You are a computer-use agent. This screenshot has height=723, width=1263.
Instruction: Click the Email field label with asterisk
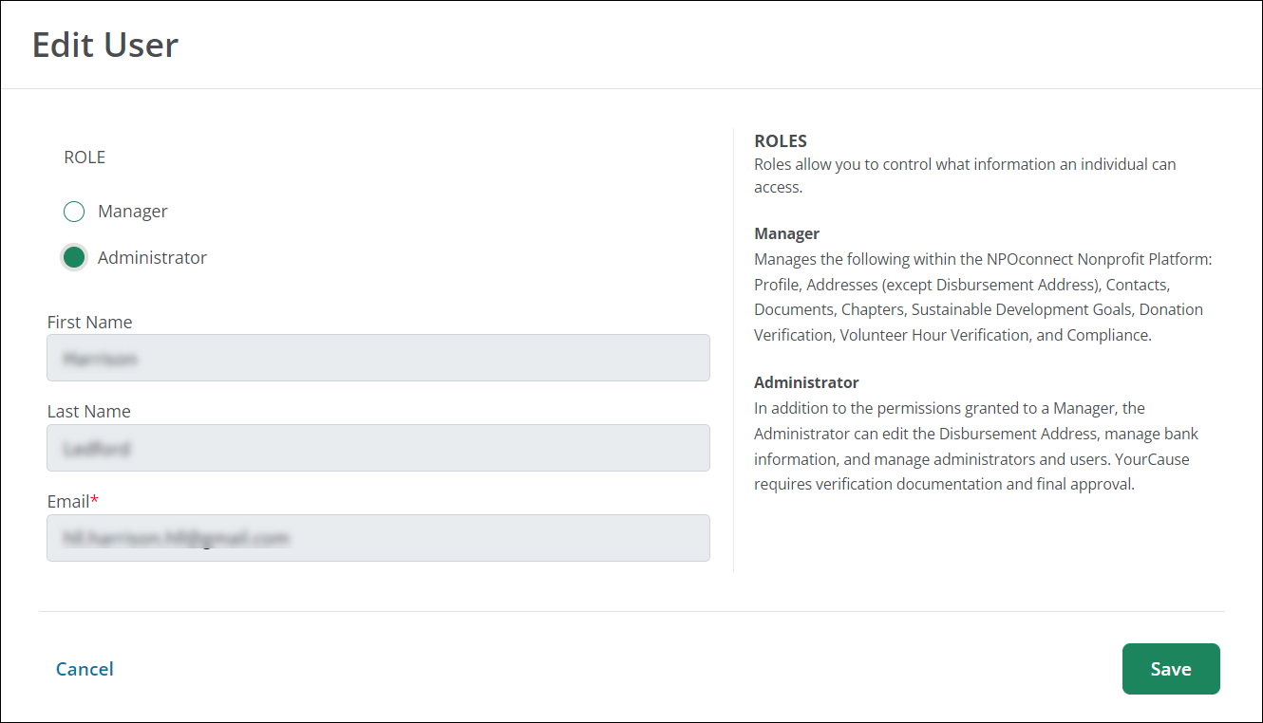[72, 501]
